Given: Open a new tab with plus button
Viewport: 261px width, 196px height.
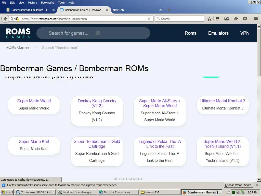Looking at the screenshot, I should tap(169, 10).
